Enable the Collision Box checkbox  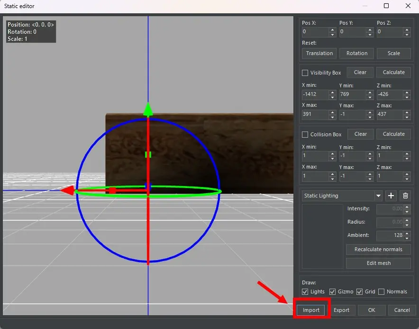click(x=305, y=134)
